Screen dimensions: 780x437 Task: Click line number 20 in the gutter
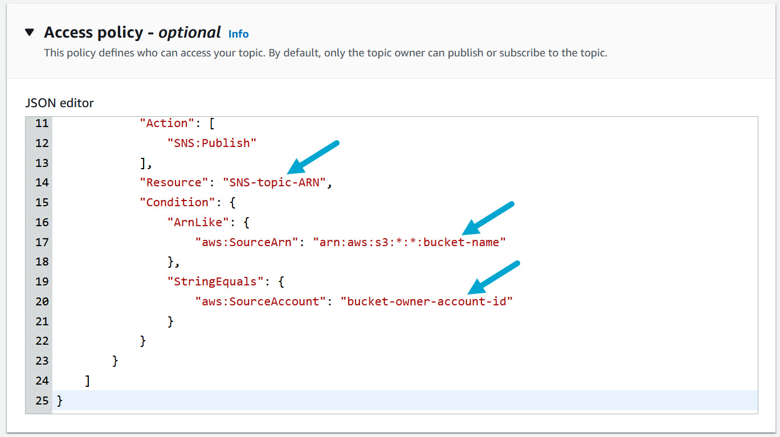coord(42,301)
